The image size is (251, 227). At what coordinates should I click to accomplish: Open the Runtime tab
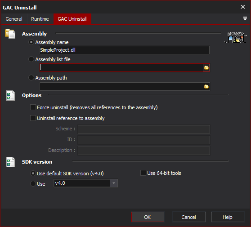click(x=40, y=19)
